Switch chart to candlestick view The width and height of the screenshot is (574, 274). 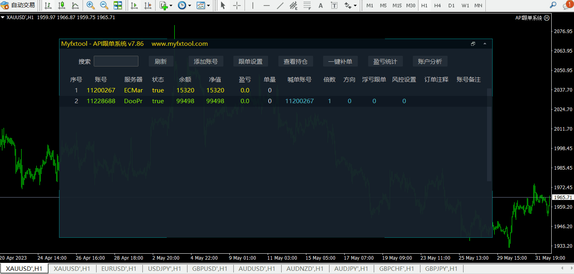point(61,6)
